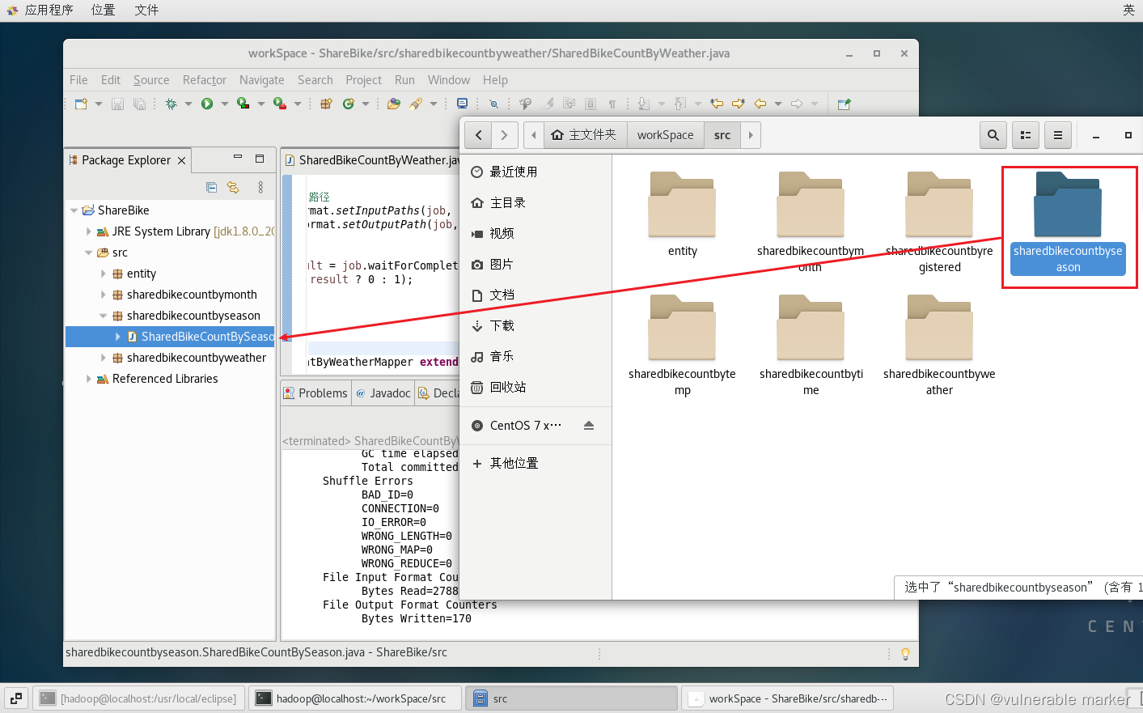1143x713 pixels.
Task: Open the file manager hamburger menu
Action: (1058, 135)
